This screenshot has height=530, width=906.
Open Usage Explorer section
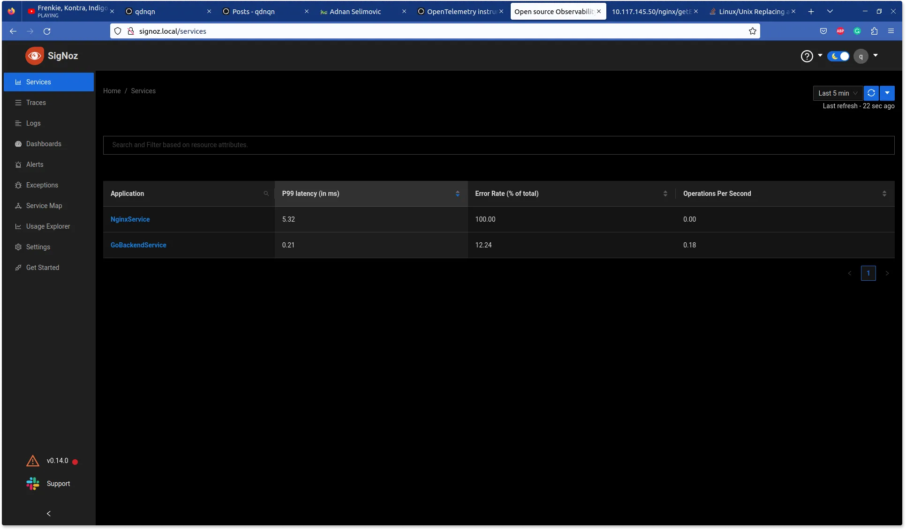[48, 226]
